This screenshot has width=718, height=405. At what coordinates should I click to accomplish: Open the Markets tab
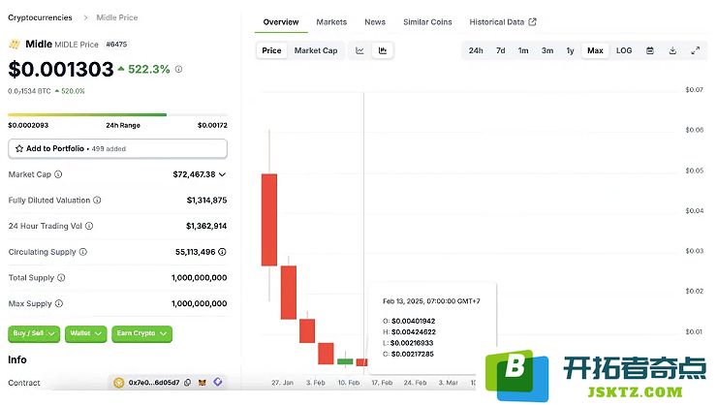331,22
